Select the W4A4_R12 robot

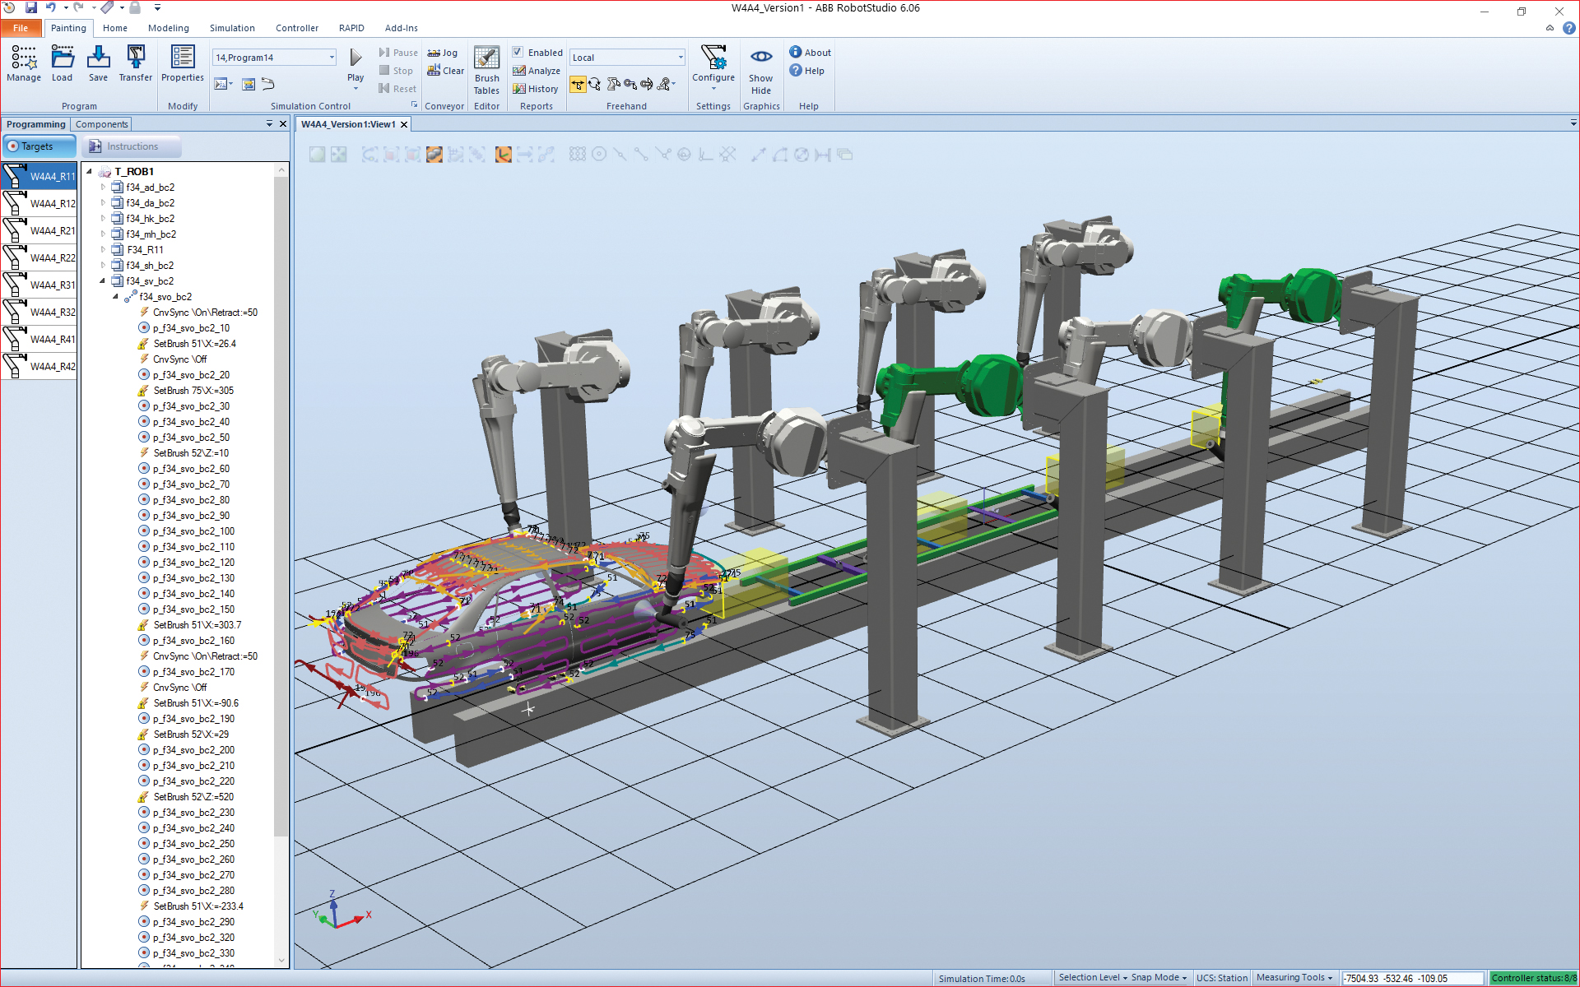39,203
